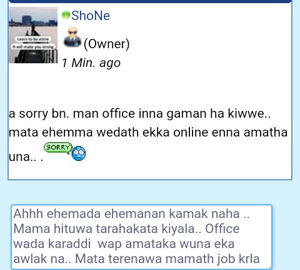Select the (Owner) rank label

106,44
